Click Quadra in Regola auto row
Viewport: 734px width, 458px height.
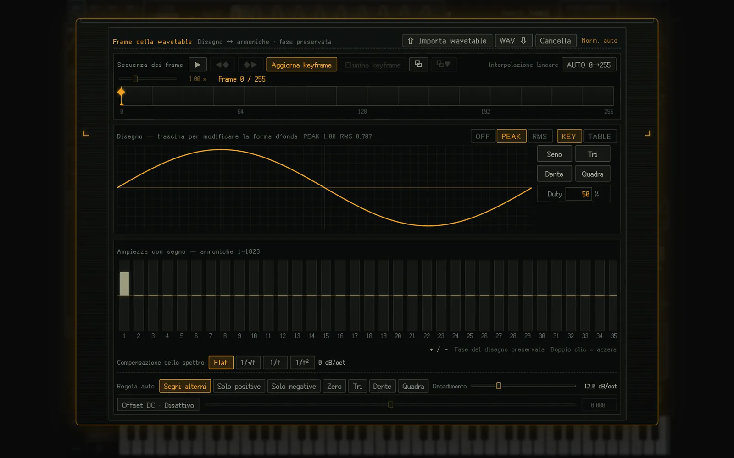(x=413, y=386)
